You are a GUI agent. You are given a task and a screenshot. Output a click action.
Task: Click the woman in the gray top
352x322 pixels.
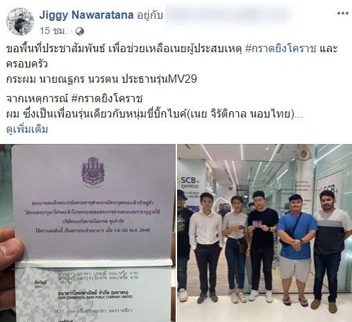[235, 249]
